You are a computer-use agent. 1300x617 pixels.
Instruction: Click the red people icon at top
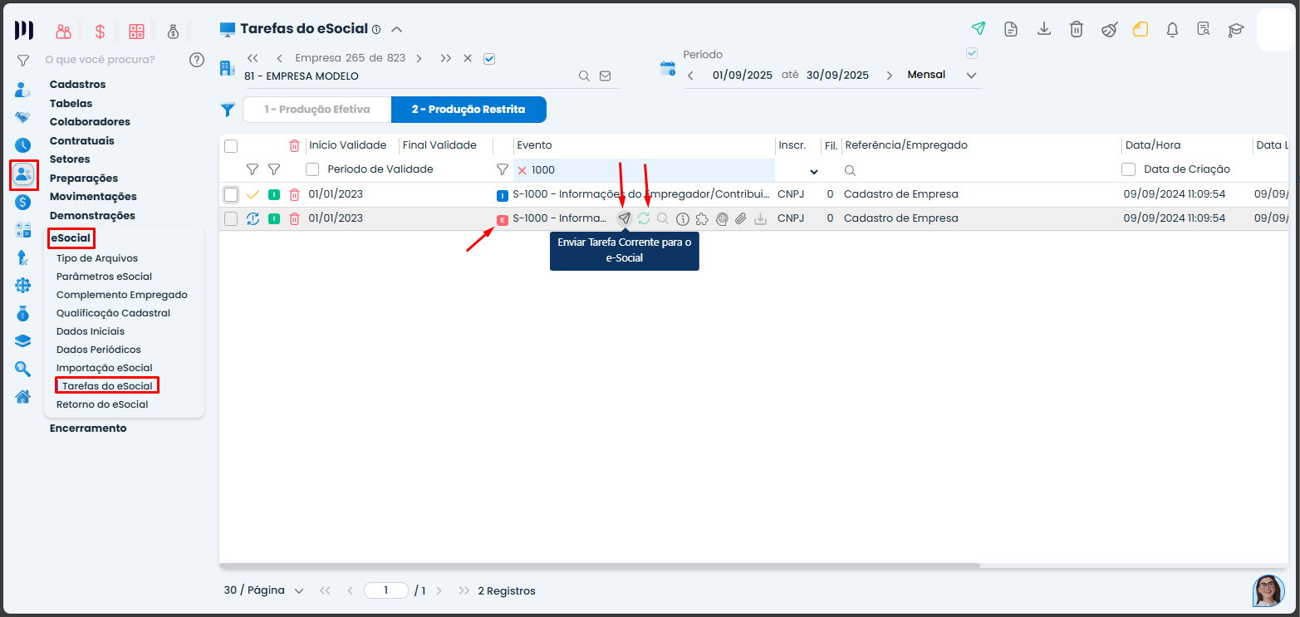[64, 32]
